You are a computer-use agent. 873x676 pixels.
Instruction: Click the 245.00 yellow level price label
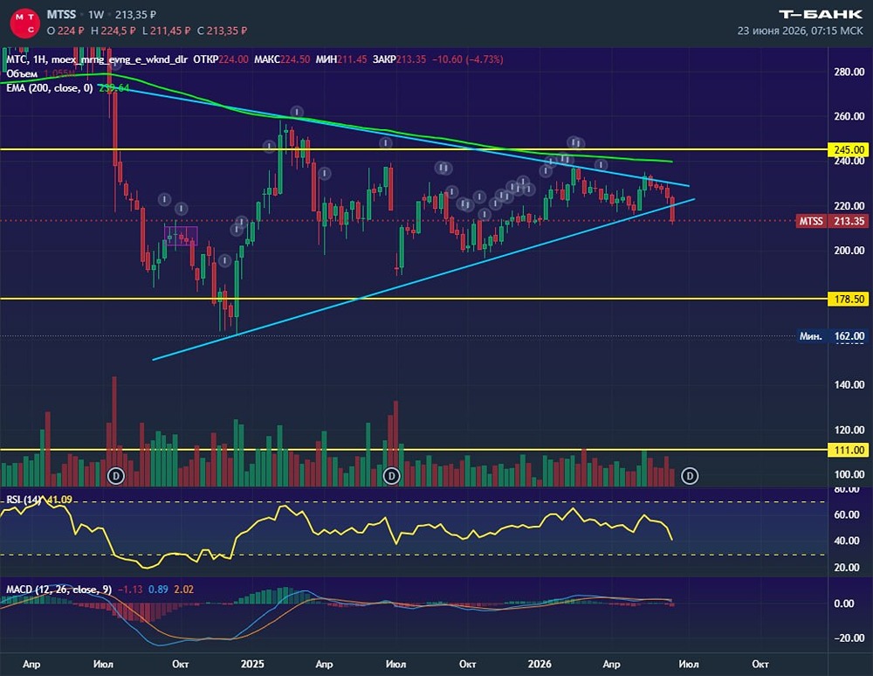(849, 150)
